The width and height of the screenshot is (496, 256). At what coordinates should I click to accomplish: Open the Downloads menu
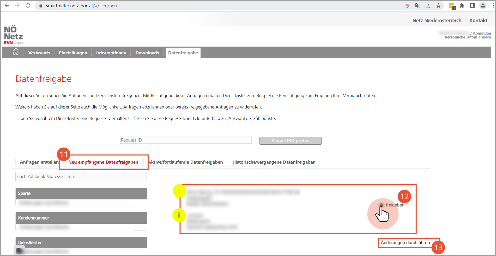click(147, 53)
